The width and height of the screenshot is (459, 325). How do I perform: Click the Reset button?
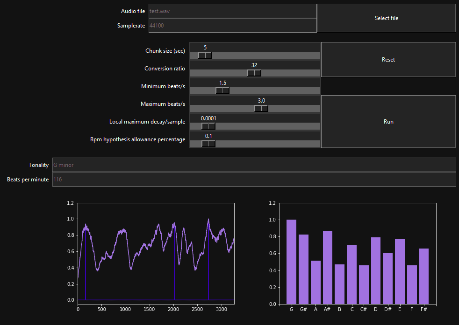click(x=388, y=59)
